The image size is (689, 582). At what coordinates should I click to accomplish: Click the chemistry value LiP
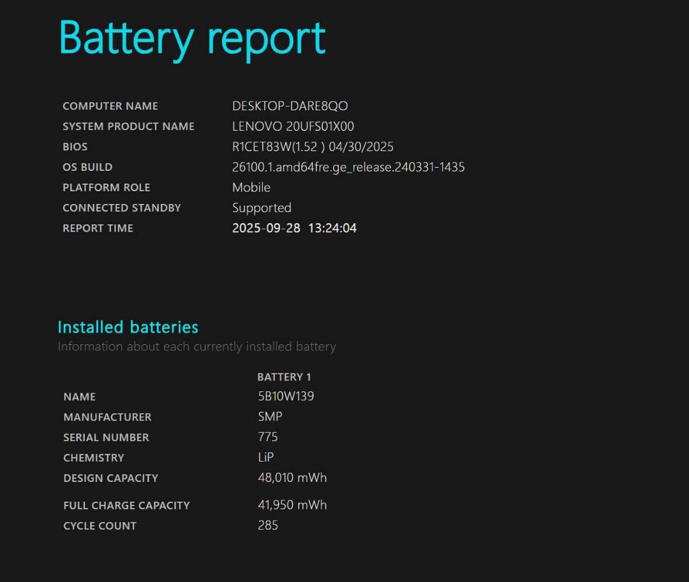pos(265,458)
